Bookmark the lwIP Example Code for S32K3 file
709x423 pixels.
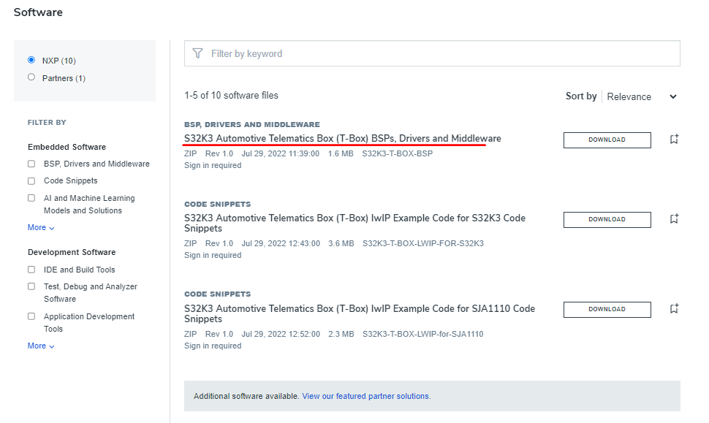[x=674, y=218]
